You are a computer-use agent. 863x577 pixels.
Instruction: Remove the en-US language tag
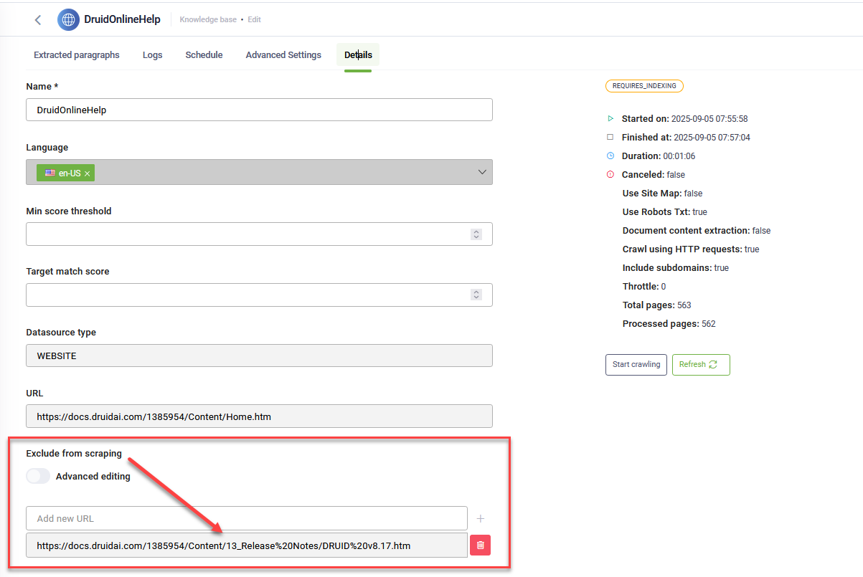tap(87, 173)
